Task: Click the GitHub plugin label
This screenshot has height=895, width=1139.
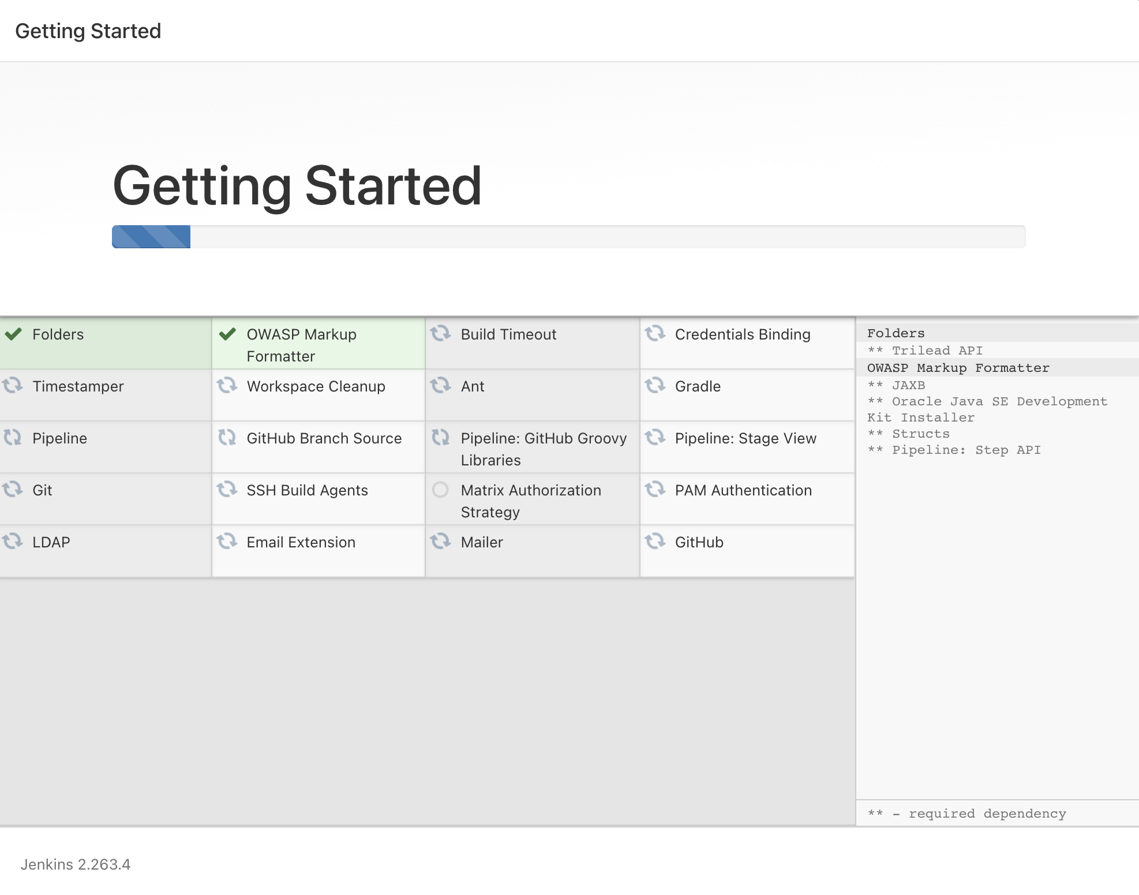Action: click(699, 542)
